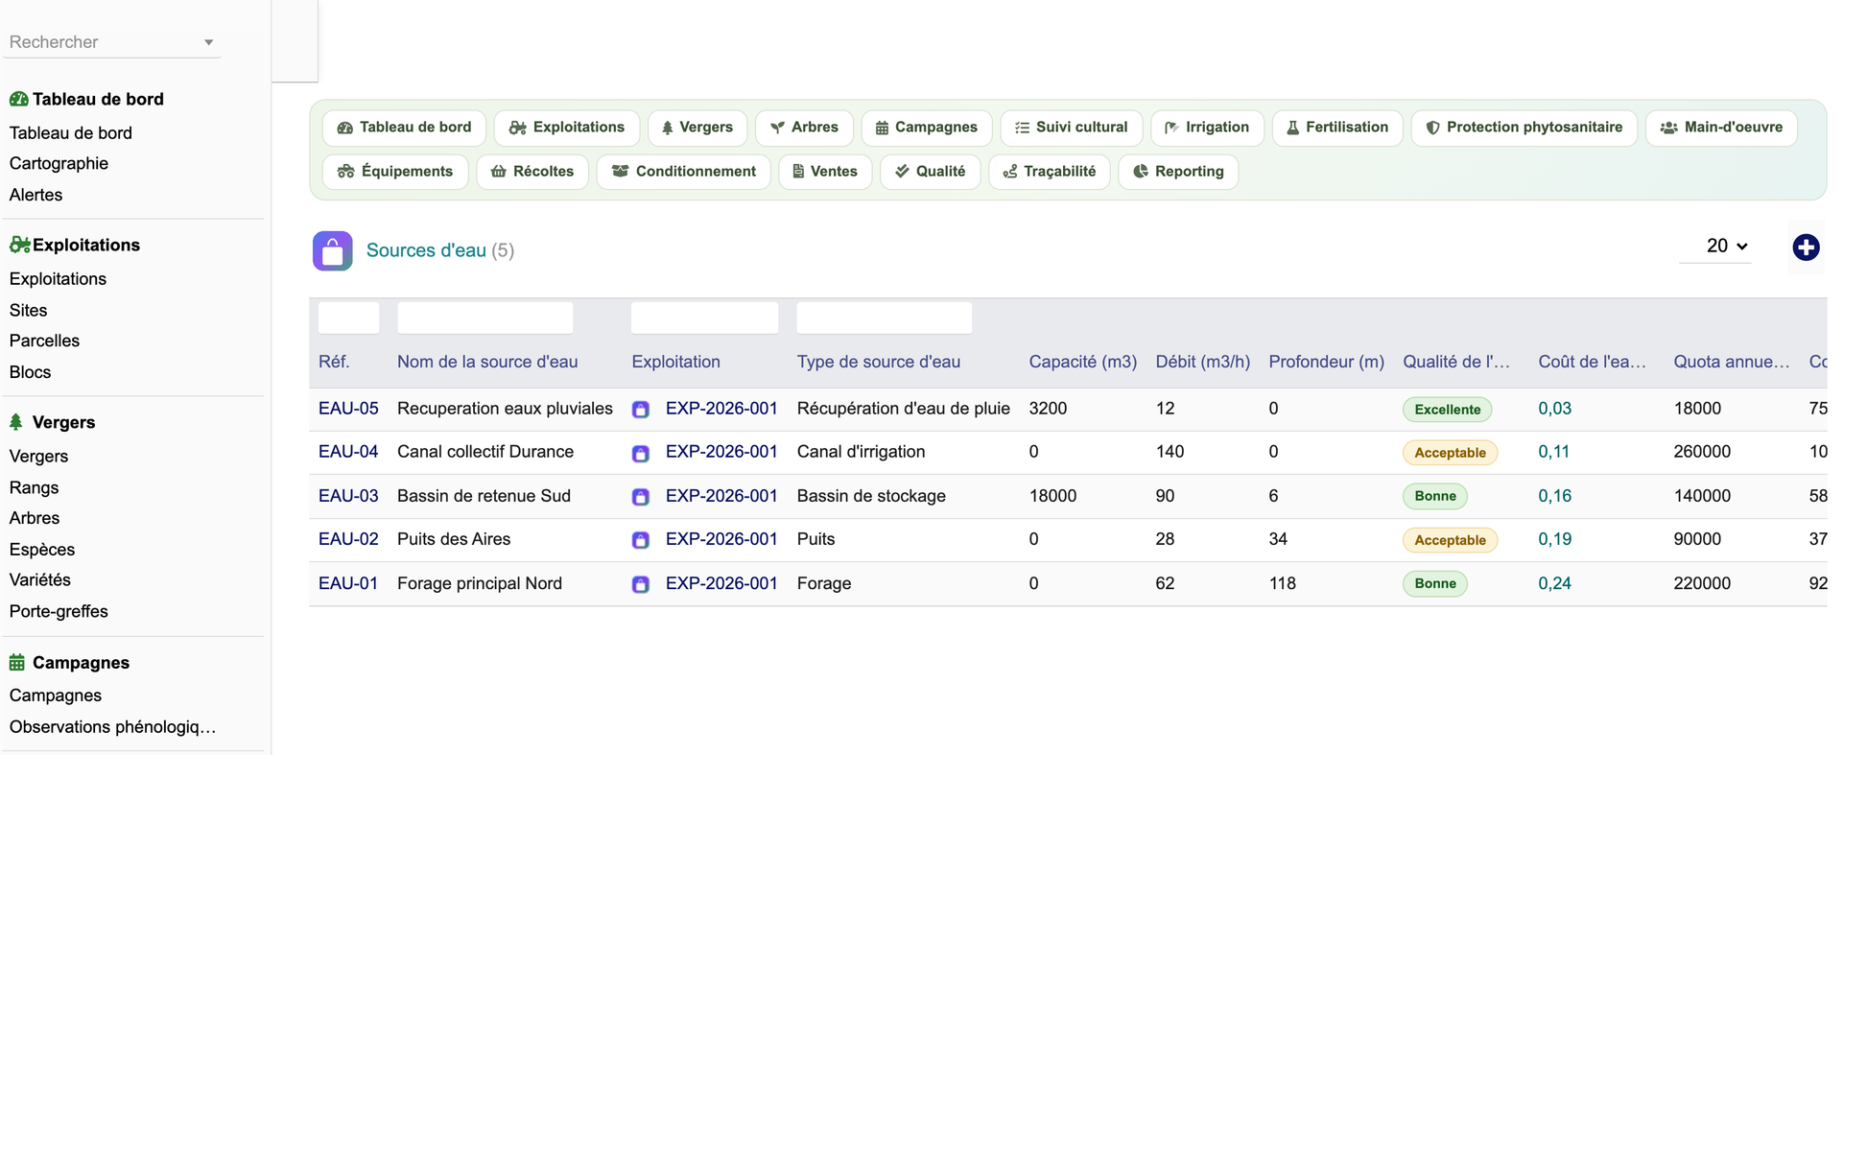Click the exploitation icon in the EAU-01 row
1867x1155 pixels.
coord(641,584)
